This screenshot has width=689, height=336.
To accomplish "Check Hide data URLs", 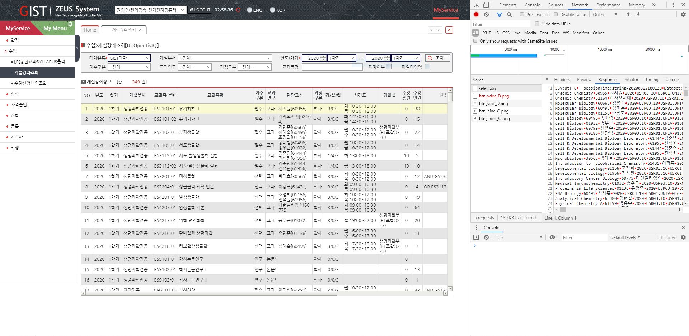I will [x=537, y=24].
